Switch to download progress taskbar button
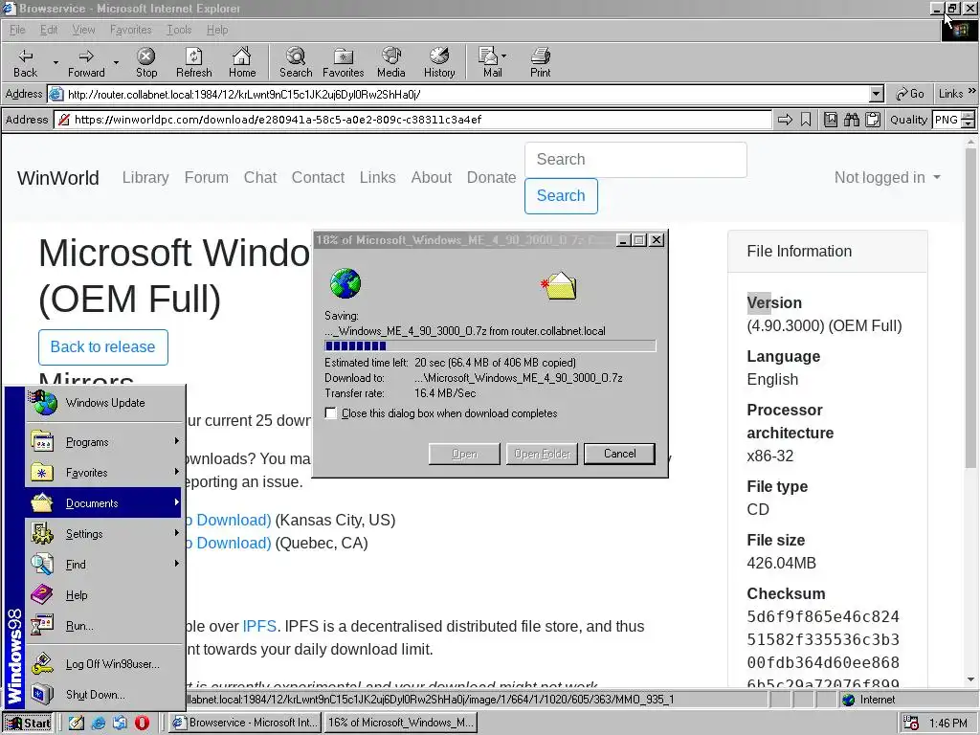980x735 pixels. coord(401,723)
